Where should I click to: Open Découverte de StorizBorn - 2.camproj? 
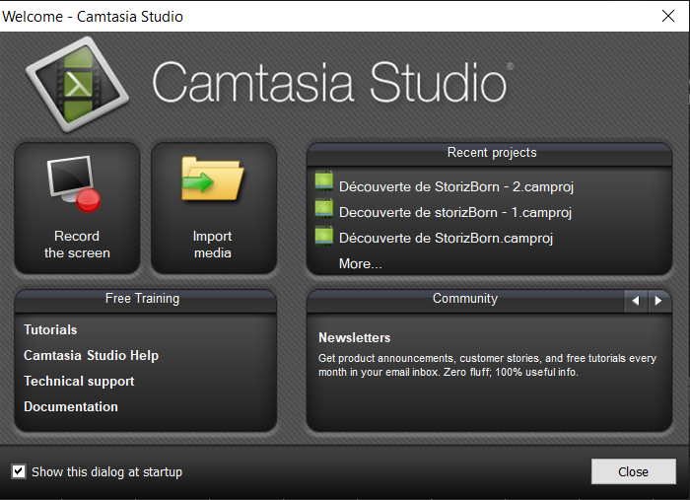point(456,186)
